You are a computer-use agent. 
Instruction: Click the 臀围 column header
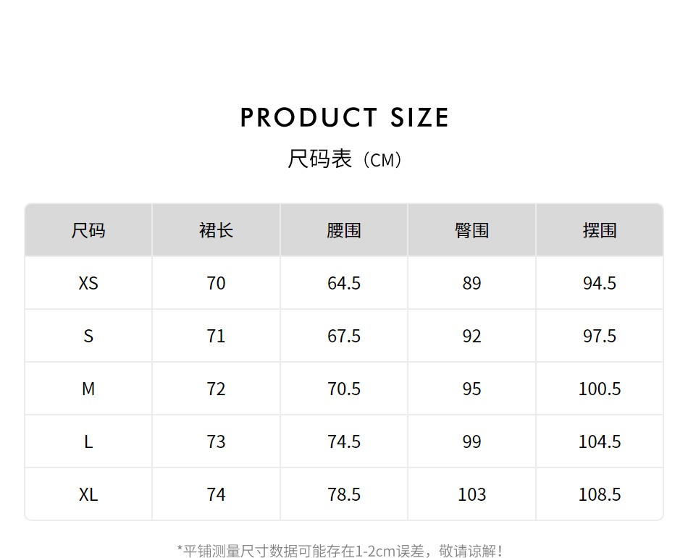(x=471, y=230)
